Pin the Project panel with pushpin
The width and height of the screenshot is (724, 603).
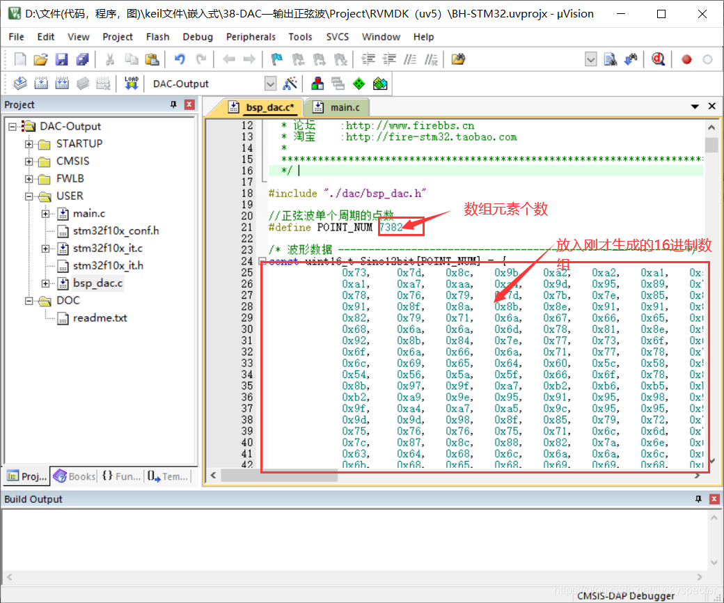[x=174, y=104]
